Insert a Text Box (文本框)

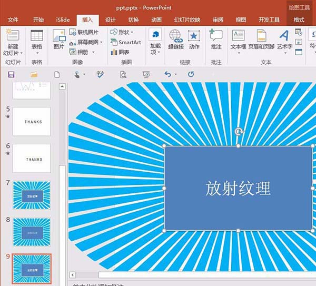tap(238, 40)
